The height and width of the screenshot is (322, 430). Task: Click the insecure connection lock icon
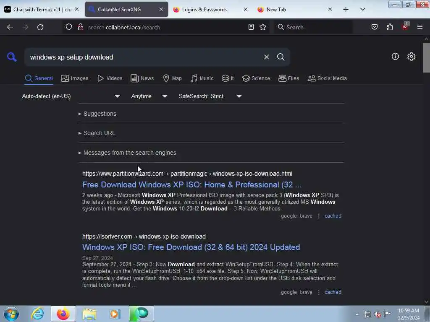81,27
